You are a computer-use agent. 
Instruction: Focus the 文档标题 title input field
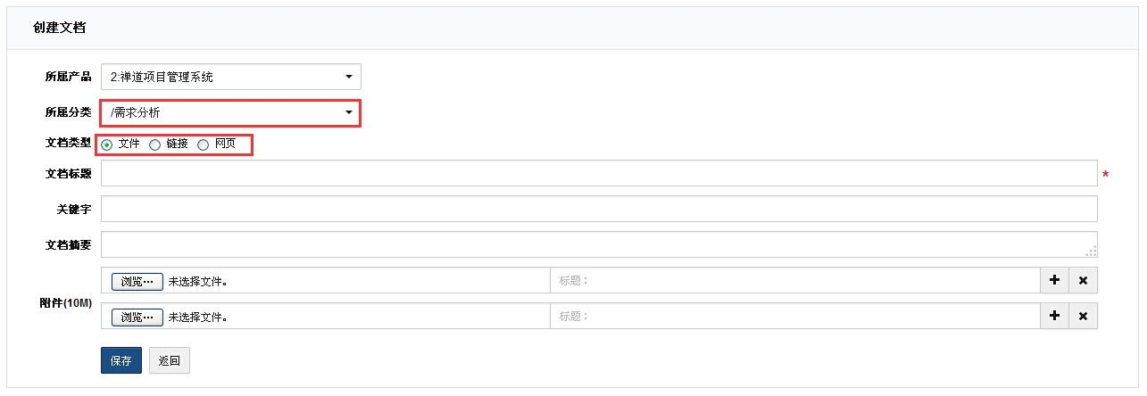(x=598, y=174)
